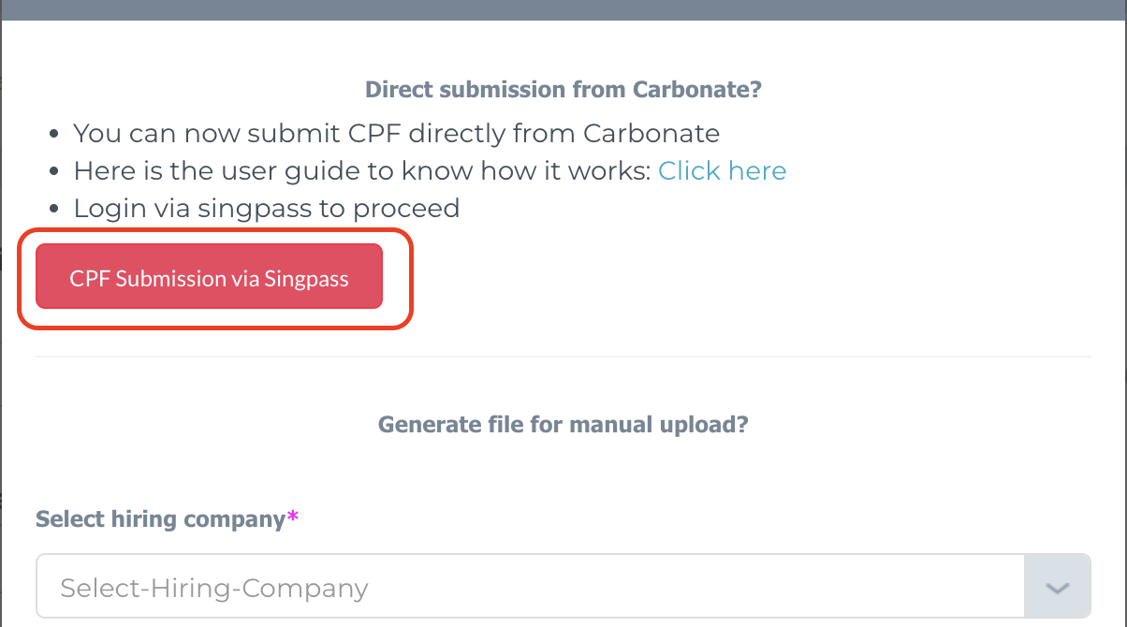Click the word 'Carbonate' in the first bullet
This screenshot has width=1127, height=627.
tap(651, 133)
